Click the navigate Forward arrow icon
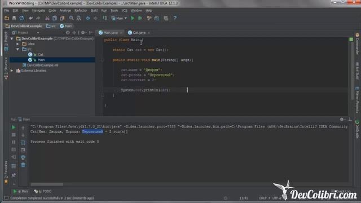This screenshot has height=203, width=361. [95, 18]
